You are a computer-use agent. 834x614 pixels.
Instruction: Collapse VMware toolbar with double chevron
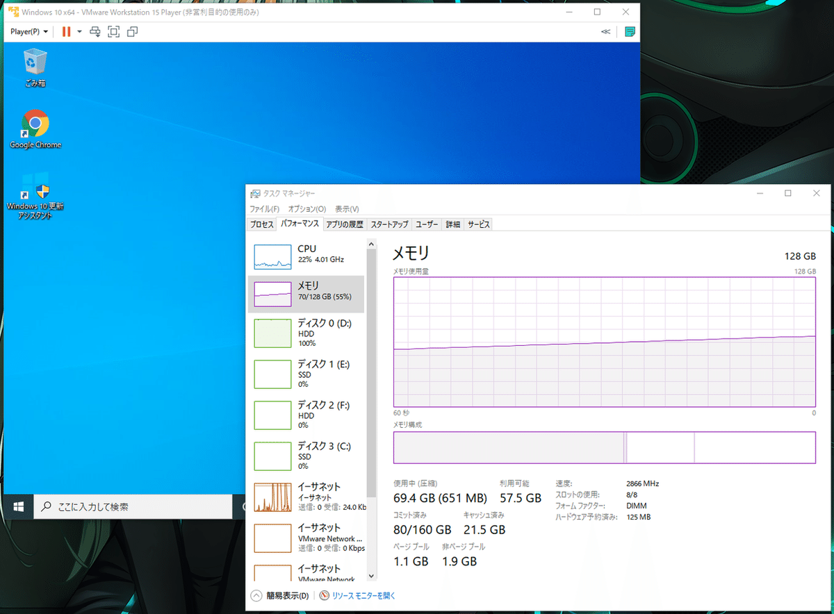tap(606, 31)
